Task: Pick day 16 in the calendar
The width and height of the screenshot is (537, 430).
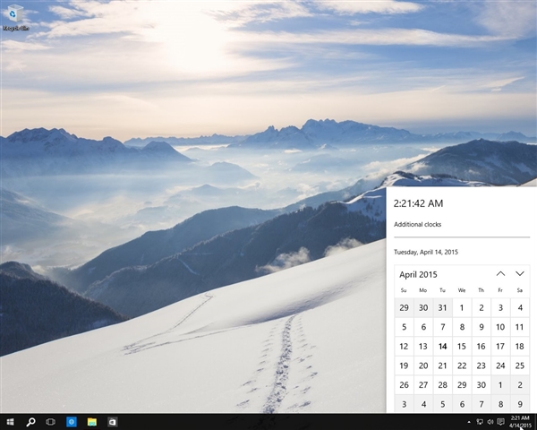Action: 482,347
